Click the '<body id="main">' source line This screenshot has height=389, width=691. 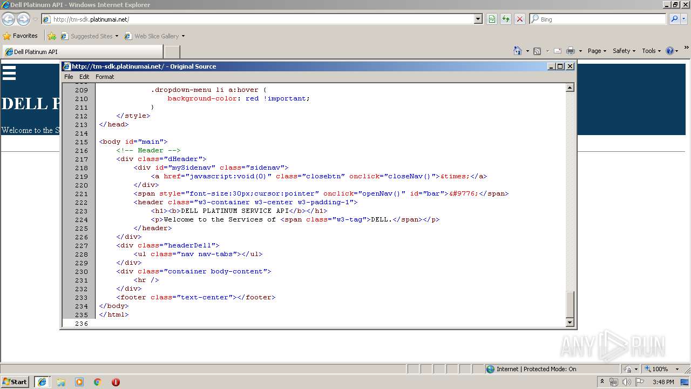pos(133,142)
